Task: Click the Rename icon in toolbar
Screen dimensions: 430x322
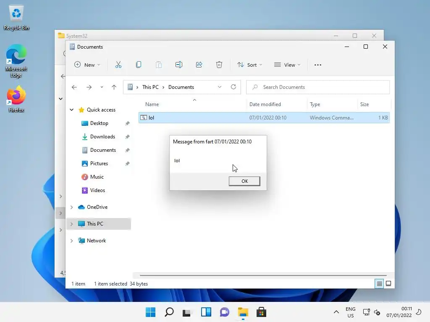Action: point(179,65)
